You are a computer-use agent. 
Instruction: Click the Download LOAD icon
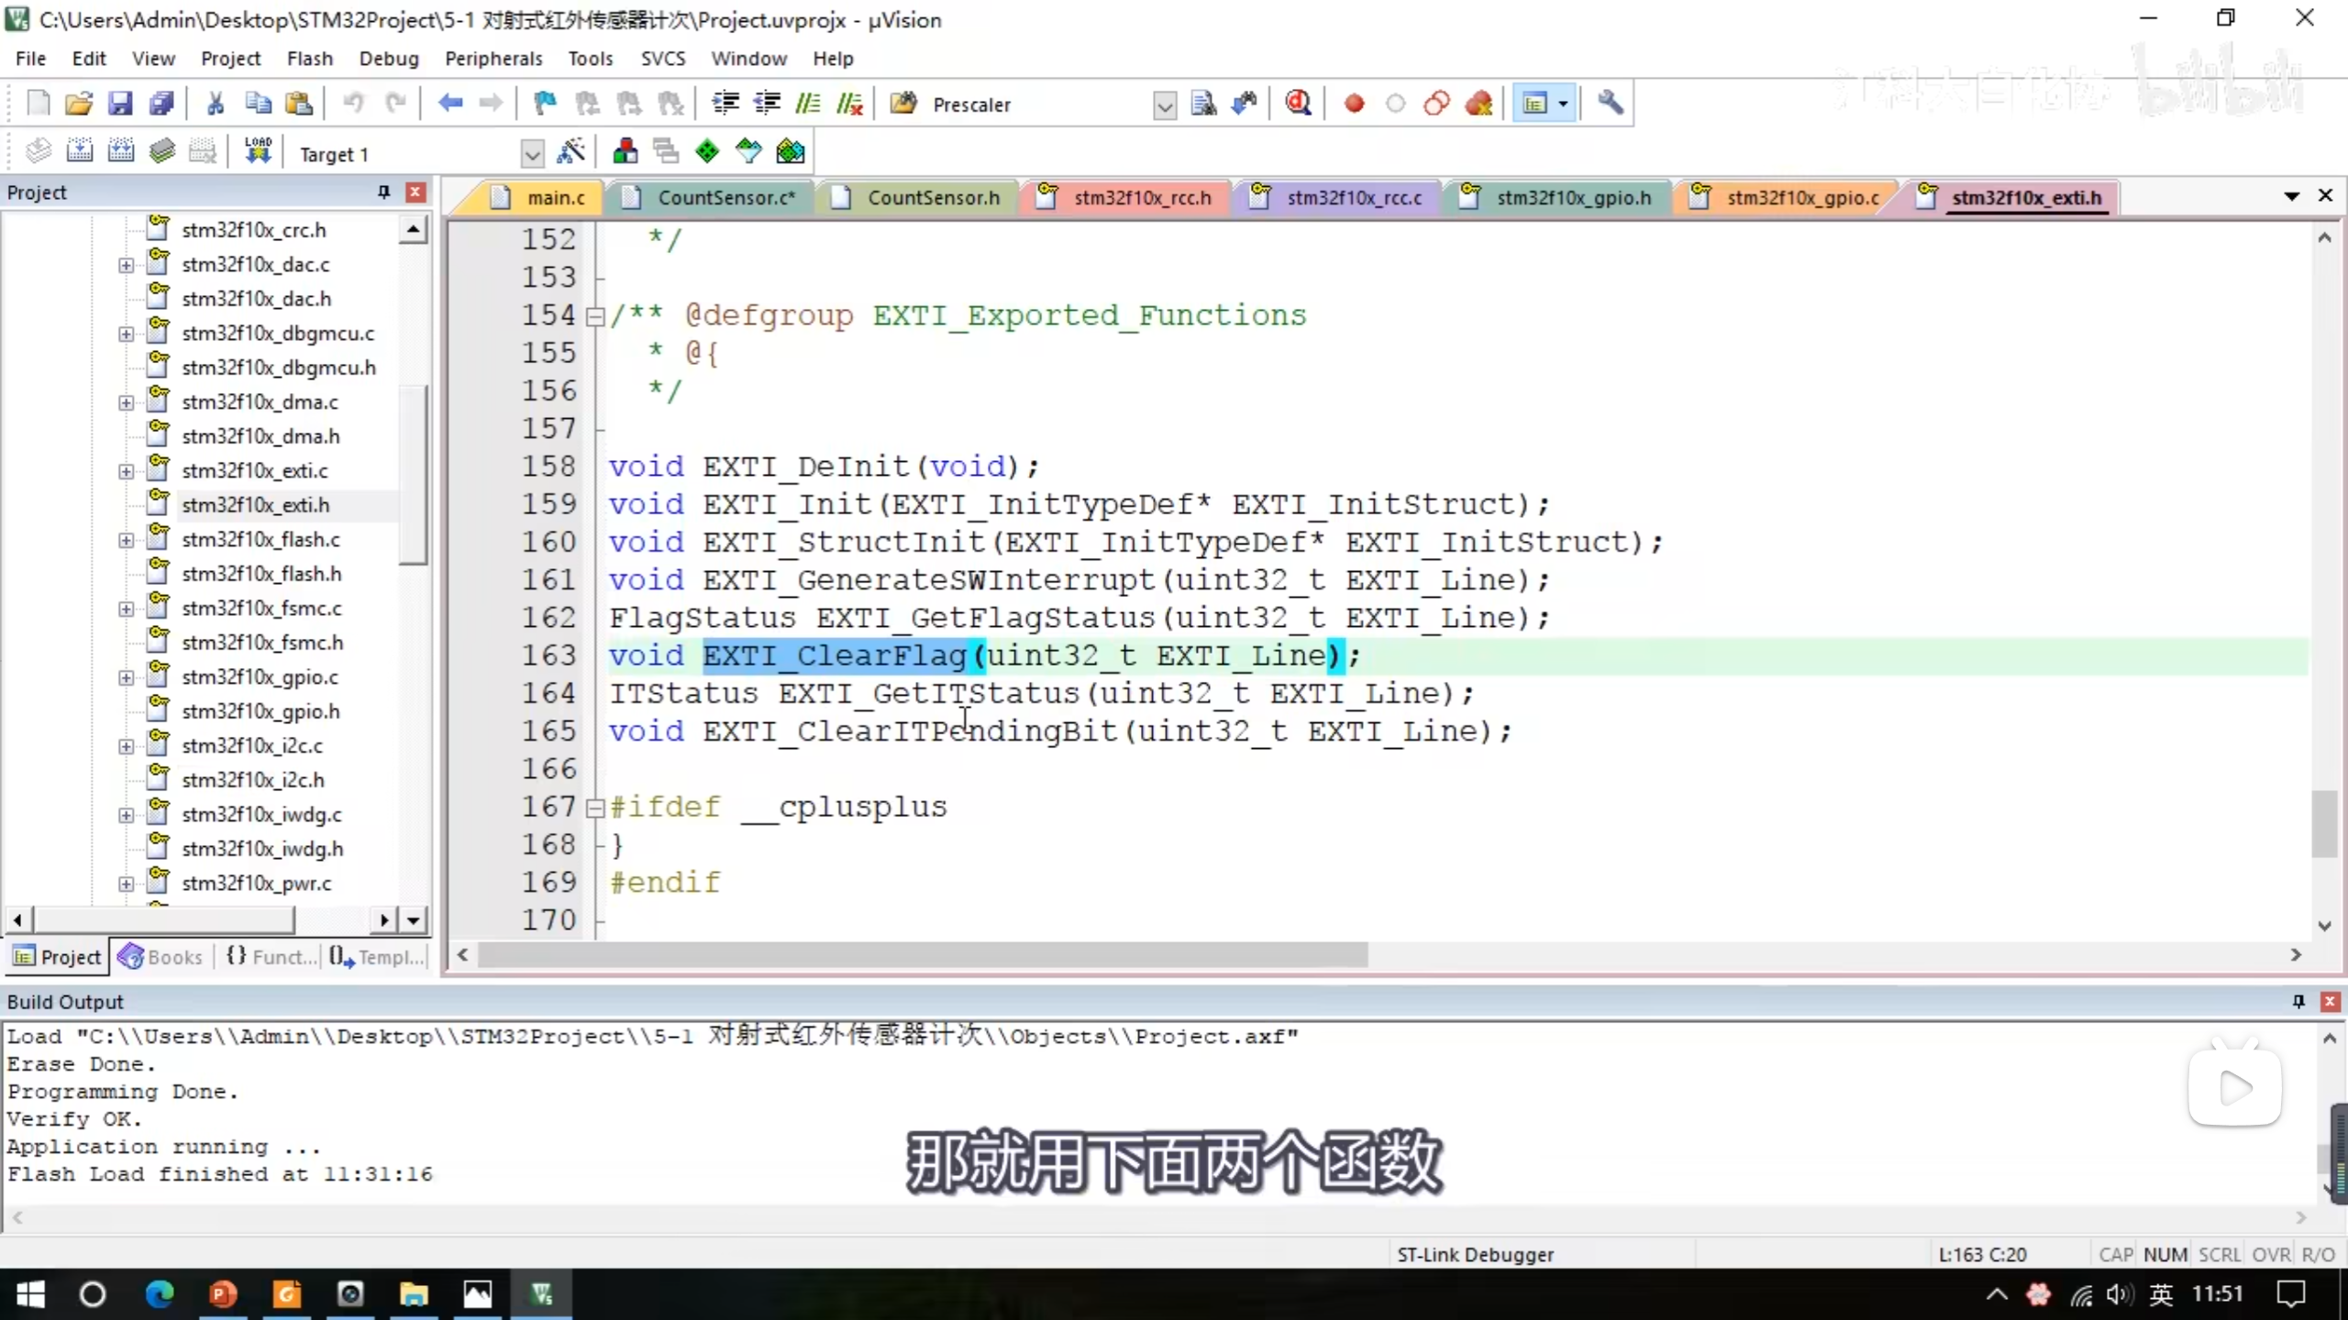pyautogui.click(x=258, y=152)
